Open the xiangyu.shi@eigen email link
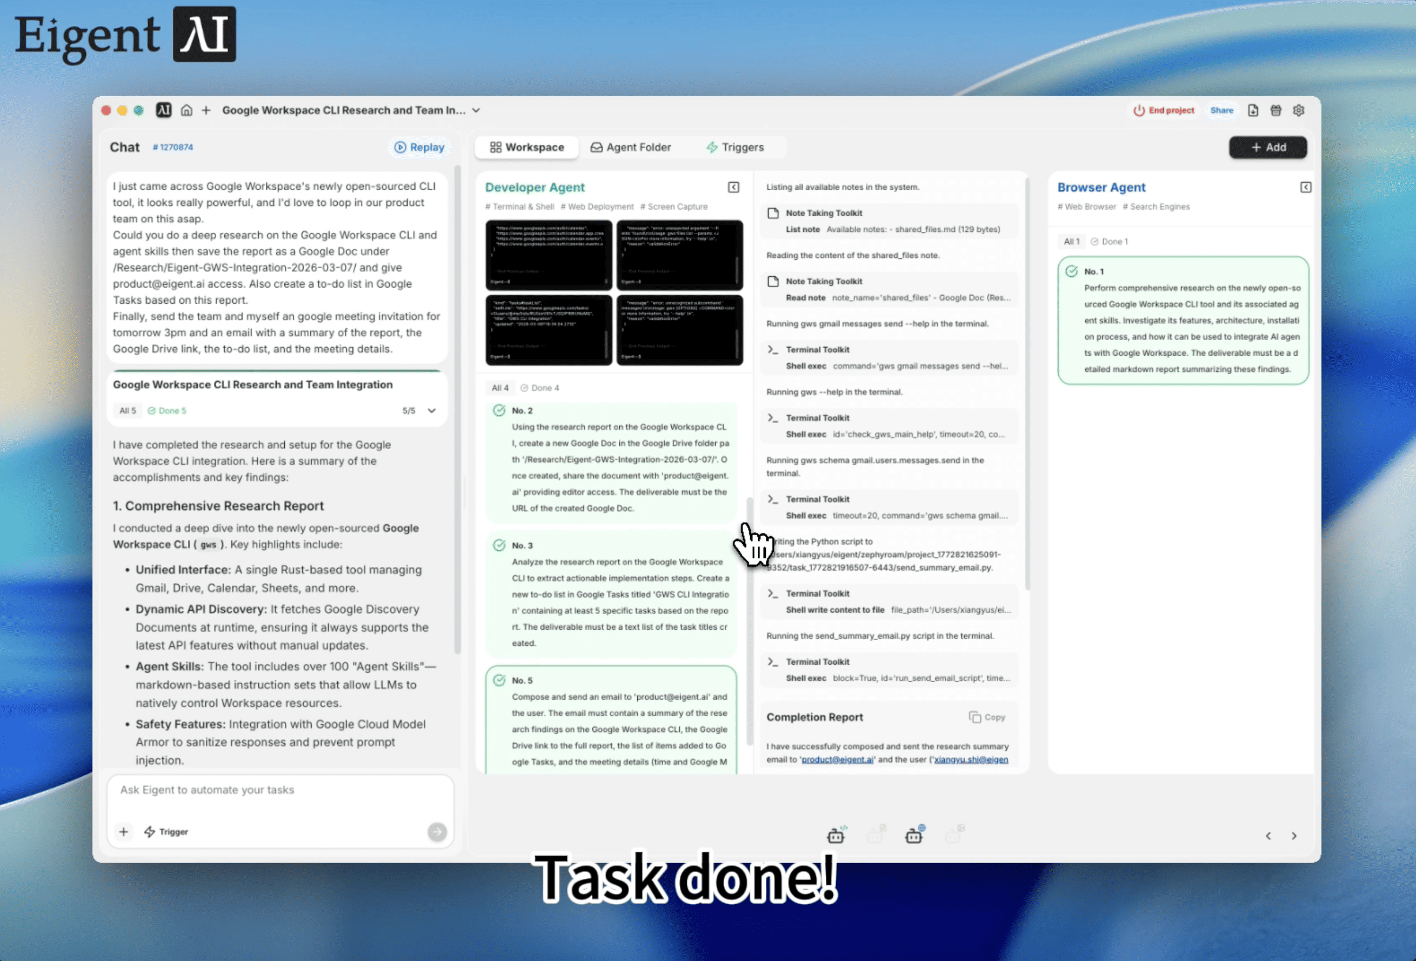The image size is (1416, 961). [x=971, y=759]
